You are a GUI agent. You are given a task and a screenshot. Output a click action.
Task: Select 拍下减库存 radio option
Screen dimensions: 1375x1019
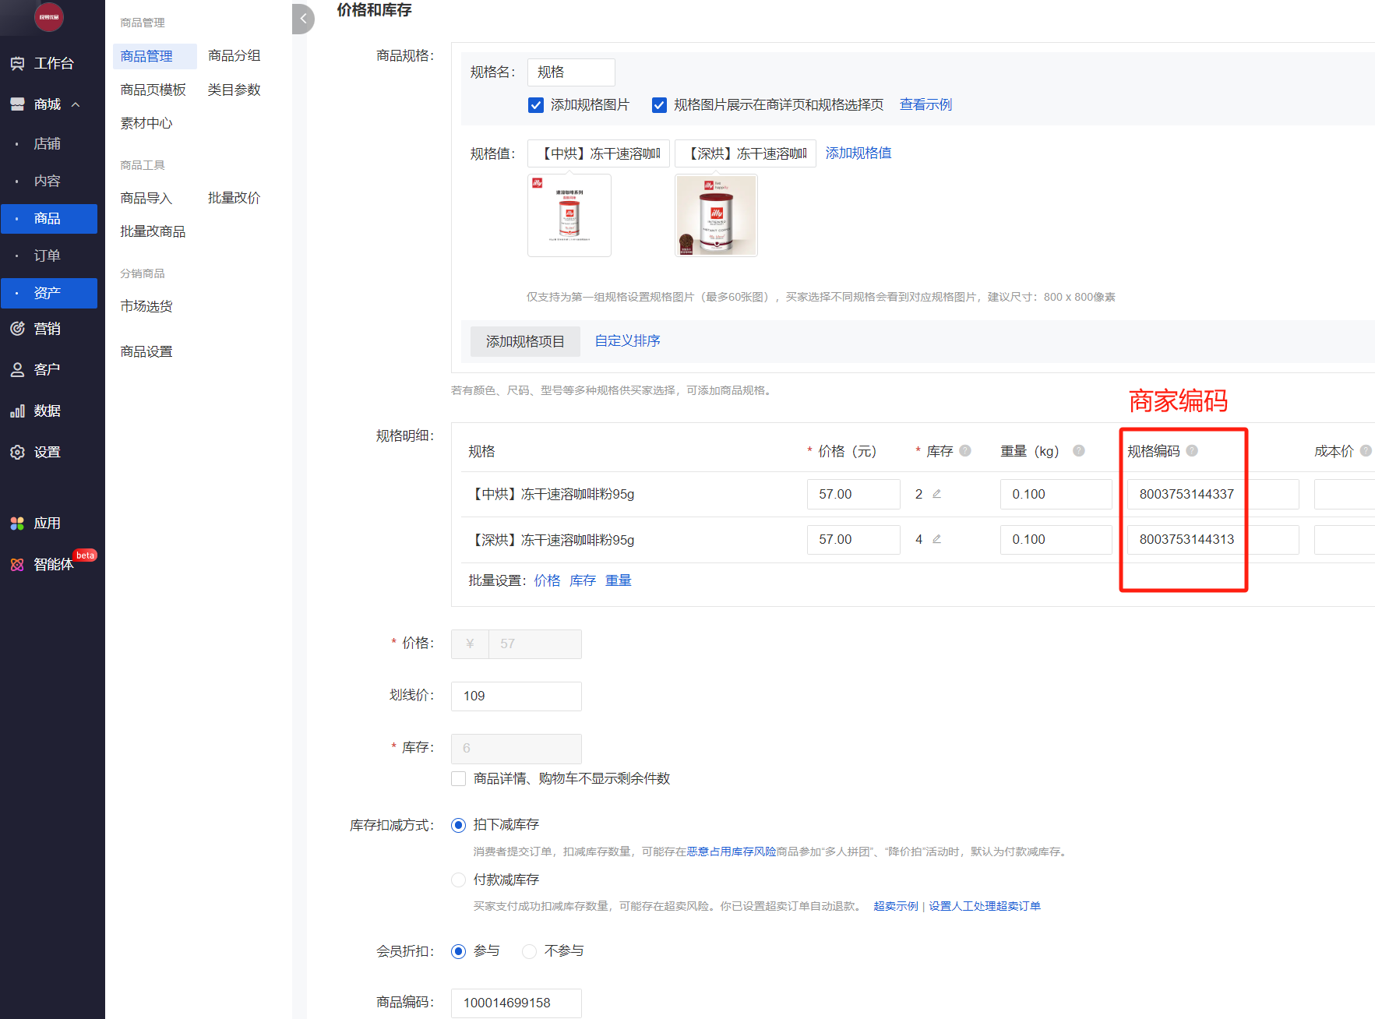(459, 825)
